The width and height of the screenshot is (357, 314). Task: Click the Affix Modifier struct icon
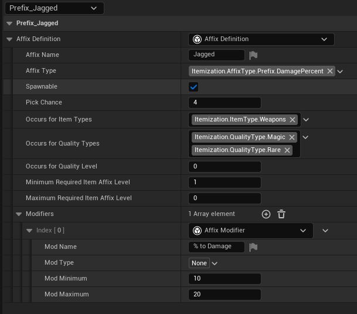pos(197,231)
